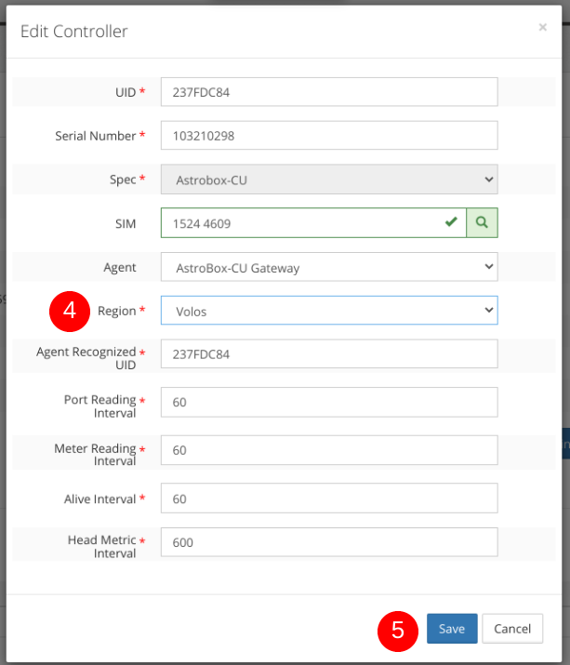The image size is (570, 665).
Task: Click the Agent Recognized UID field
Action: tap(329, 354)
